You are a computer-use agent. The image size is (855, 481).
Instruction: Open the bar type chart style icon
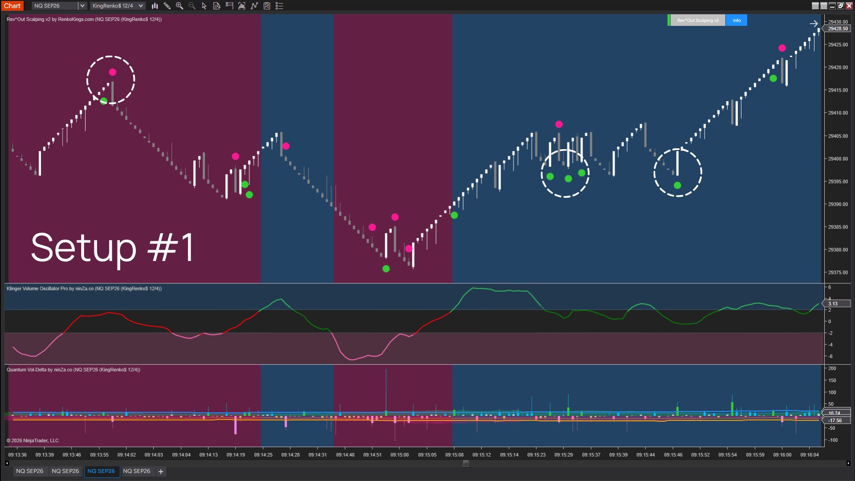[155, 6]
